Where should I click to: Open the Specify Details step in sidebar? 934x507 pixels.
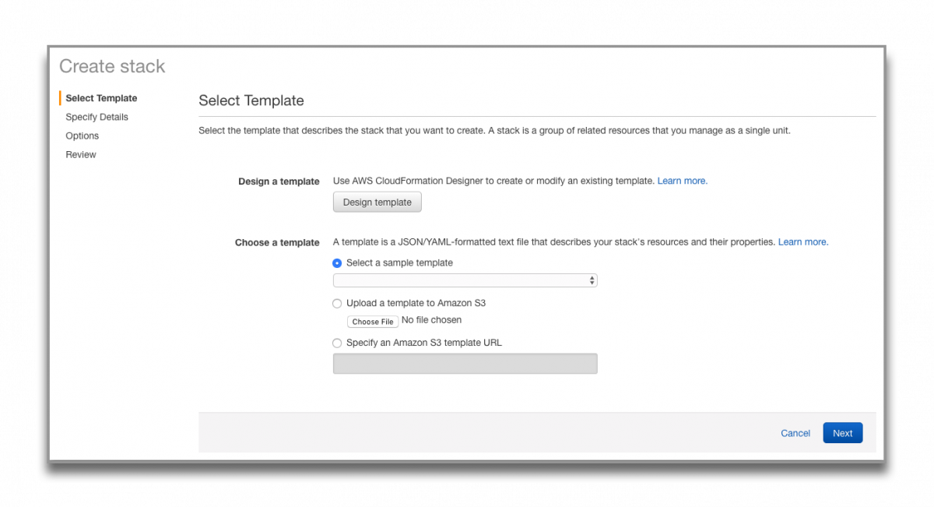[x=97, y=117]
